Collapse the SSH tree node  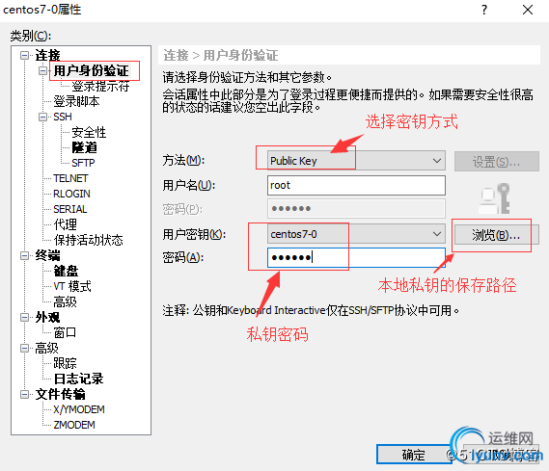click(42, 117)
